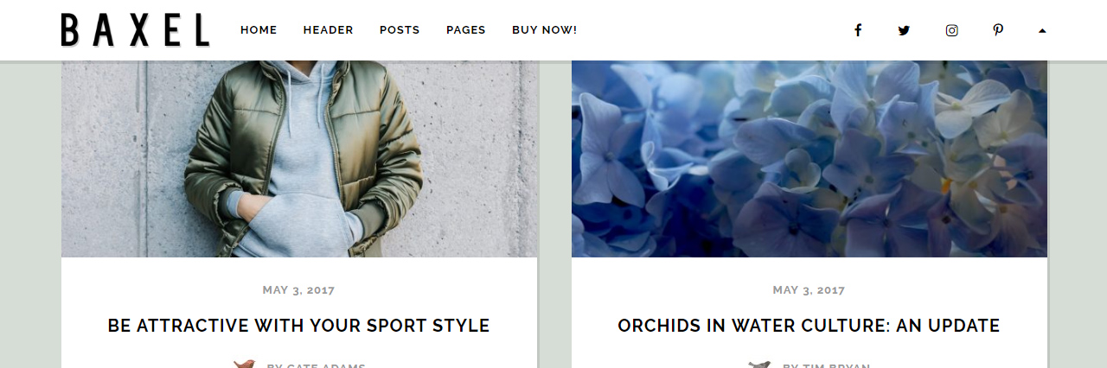Click the green jacket featured image

[299, 159]
